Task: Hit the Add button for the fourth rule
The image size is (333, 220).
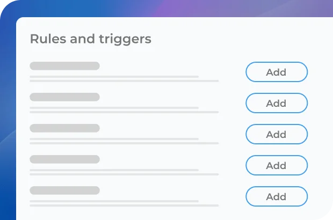Action: tap(277, 165)
